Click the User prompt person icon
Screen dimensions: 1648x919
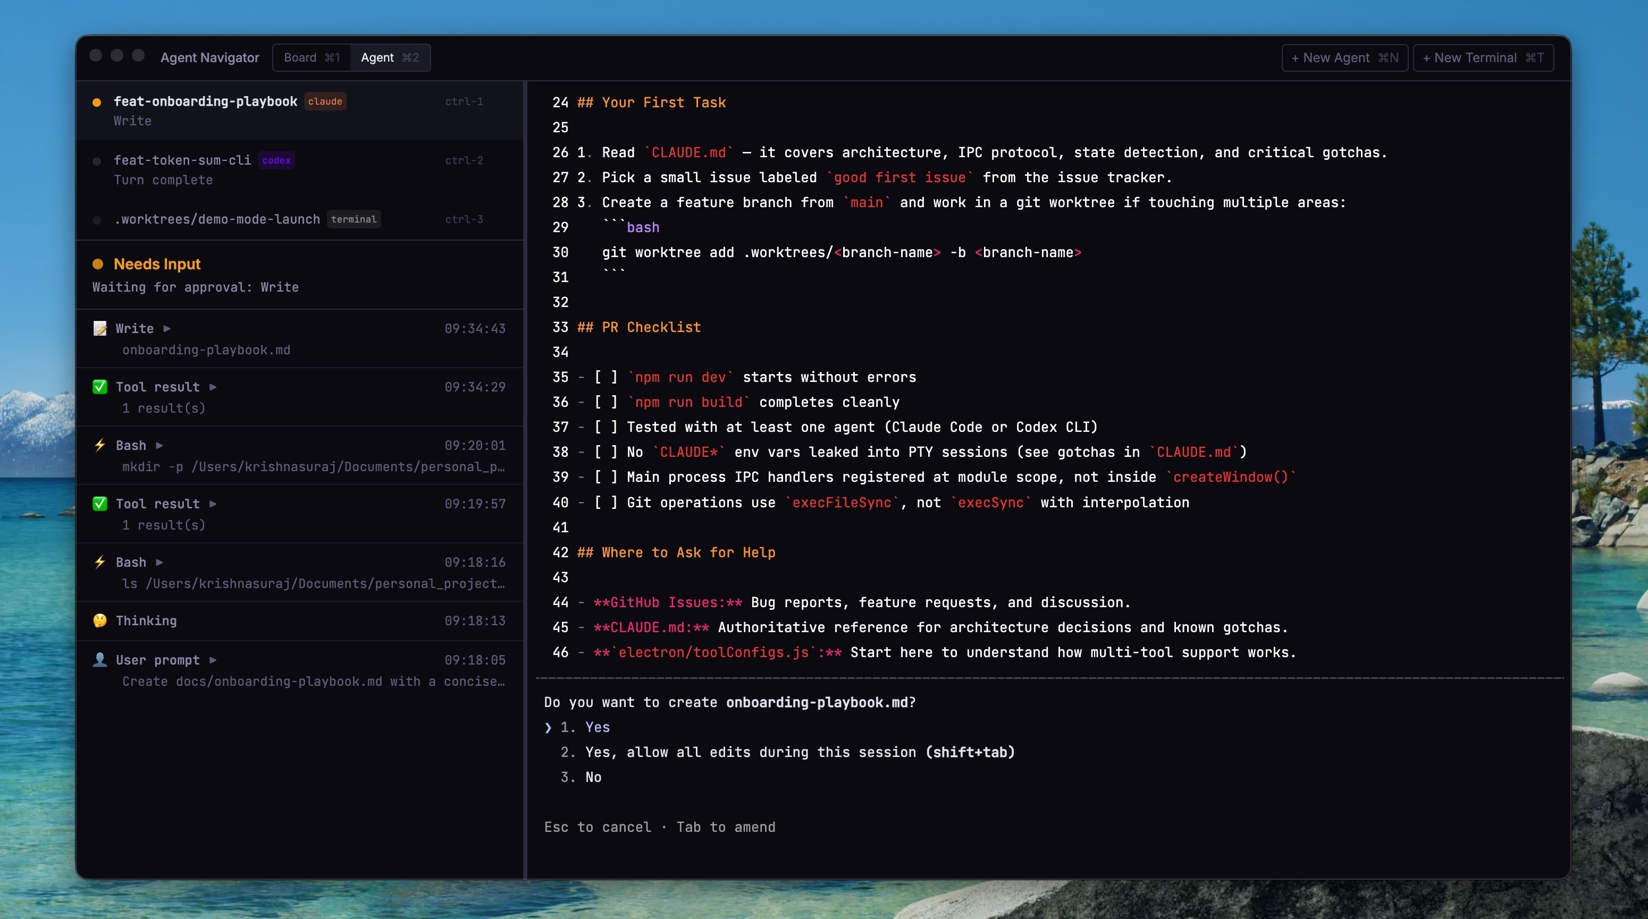[100, 660]
